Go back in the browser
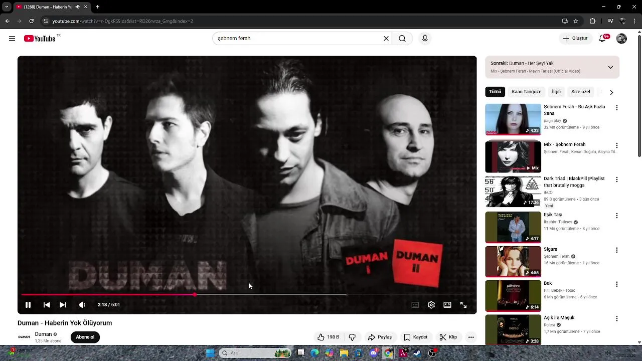 pos(7,21)
